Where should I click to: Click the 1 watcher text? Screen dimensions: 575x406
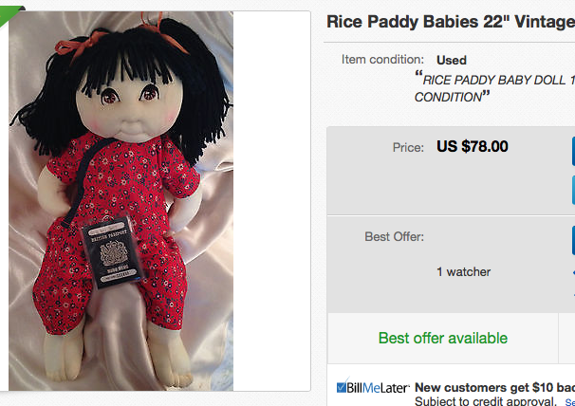(464, 271)
